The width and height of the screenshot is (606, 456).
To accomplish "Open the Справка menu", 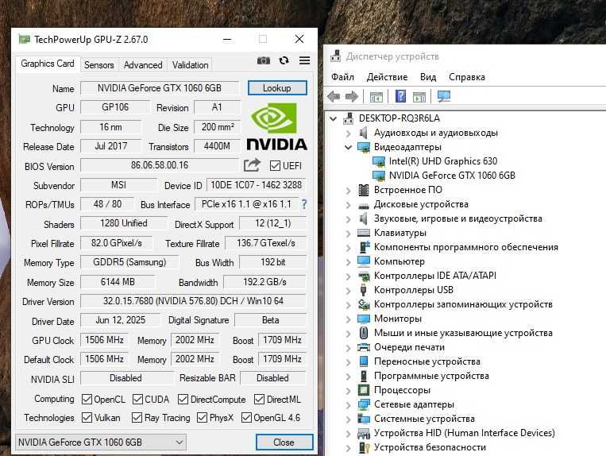I will point(466,77).
